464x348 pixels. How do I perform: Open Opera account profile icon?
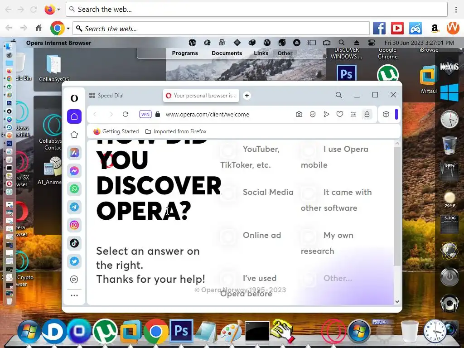point(367,114)
